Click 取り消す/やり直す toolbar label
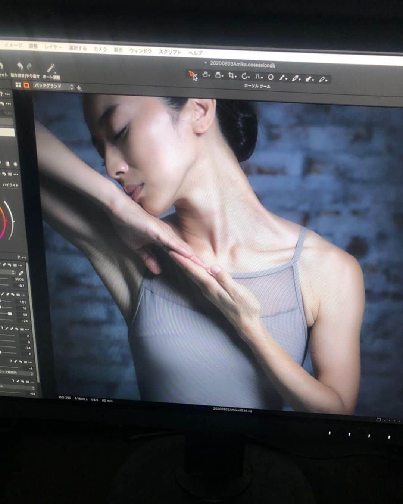403x504 pixels. pyautogui.click(x=25, y=76)
